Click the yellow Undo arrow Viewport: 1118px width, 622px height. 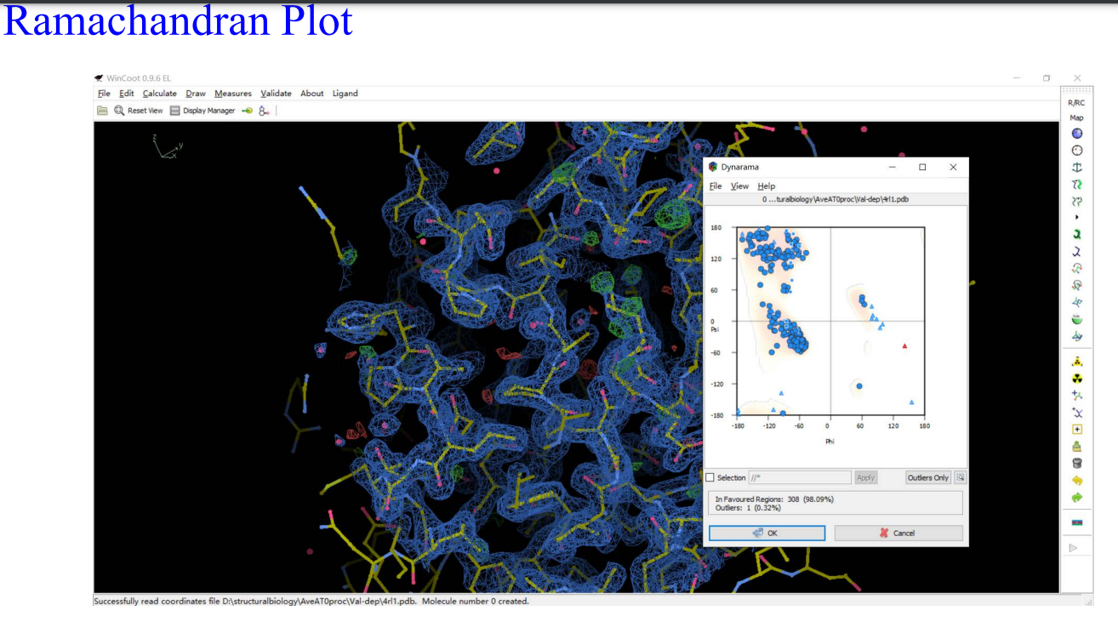1077,481
